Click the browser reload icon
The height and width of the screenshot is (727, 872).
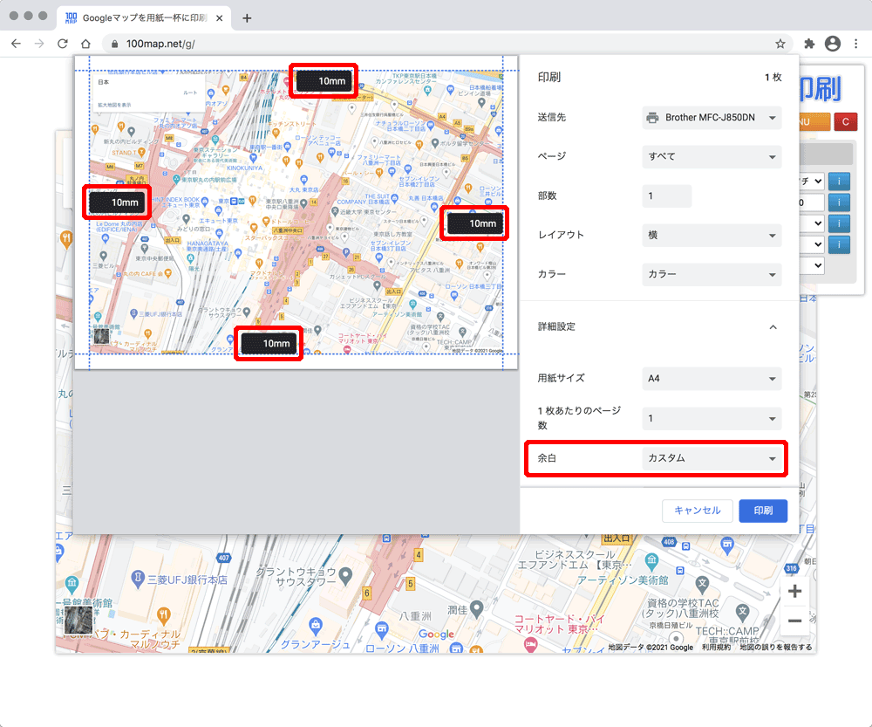(x=63, y=44)
